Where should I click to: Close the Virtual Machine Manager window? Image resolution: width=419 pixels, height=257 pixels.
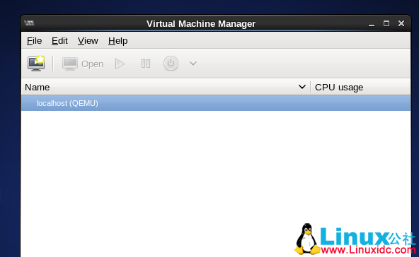pos(401,23)
